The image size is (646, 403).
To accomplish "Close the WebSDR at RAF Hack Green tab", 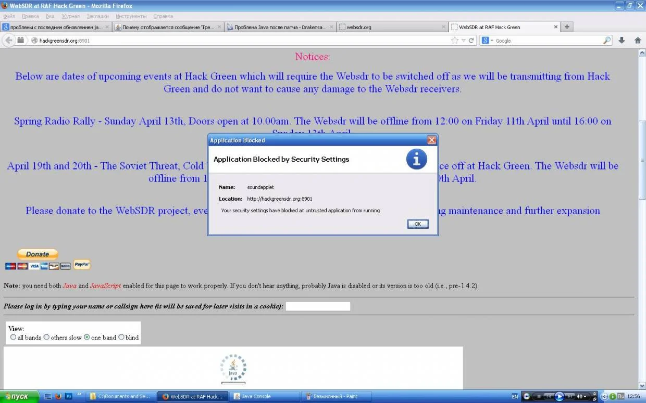I will point(556,27).
